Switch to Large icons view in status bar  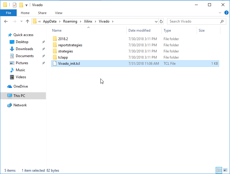click(225, 170)
